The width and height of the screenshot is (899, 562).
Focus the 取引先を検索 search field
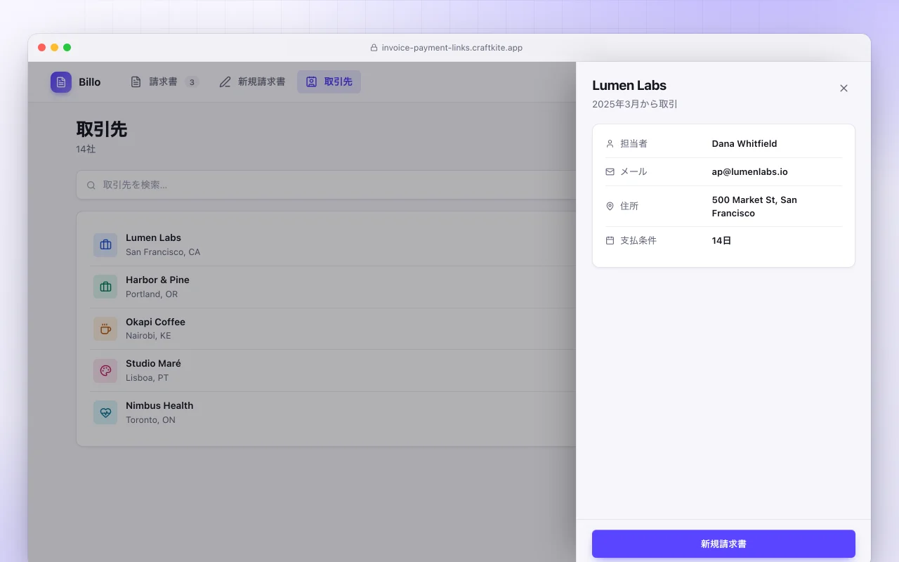pos(326,185)
